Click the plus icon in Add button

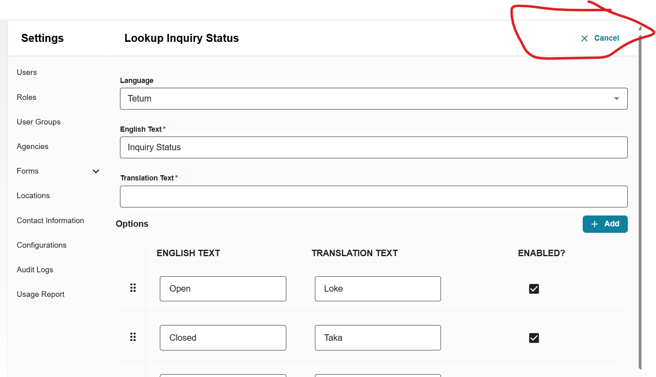click(594, 224)
